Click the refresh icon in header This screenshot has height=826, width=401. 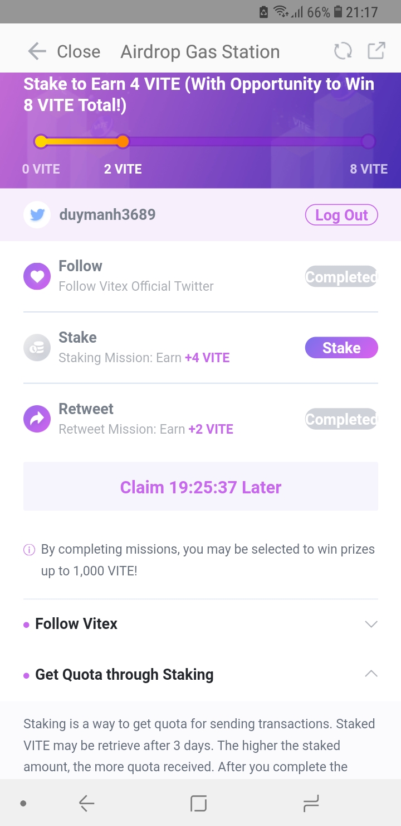[343, 51]
